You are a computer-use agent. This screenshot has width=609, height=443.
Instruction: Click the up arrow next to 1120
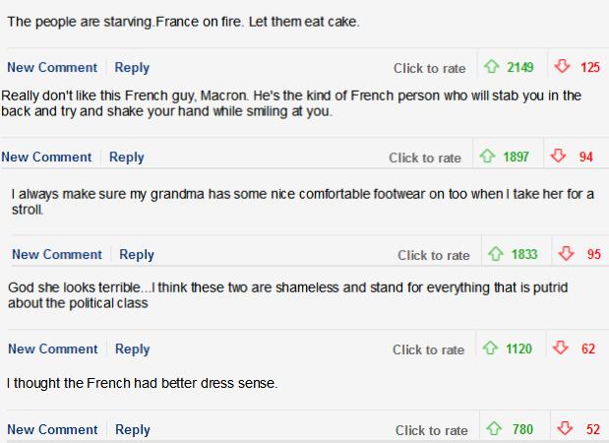tap(490, 348)
